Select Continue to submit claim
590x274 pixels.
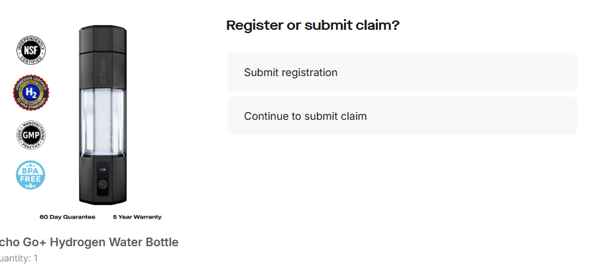(x=402, y=116)
